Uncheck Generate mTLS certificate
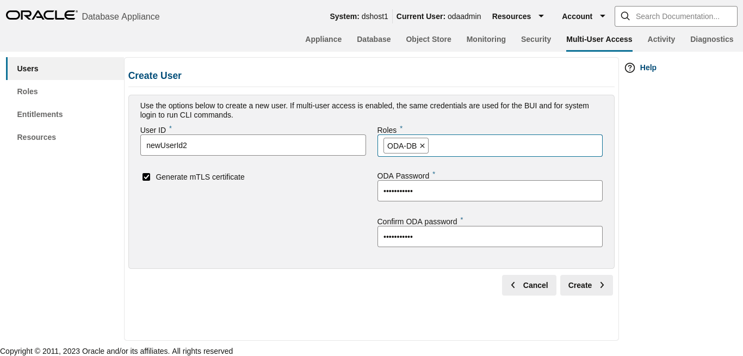This screenshot has width=743, height=356. coord(146,177)
